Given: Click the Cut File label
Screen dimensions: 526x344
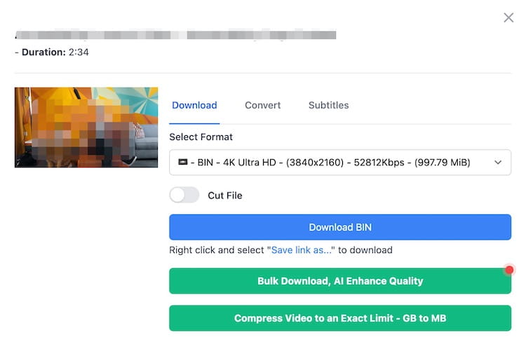Looking at the screenshot, I should [224, 195].
